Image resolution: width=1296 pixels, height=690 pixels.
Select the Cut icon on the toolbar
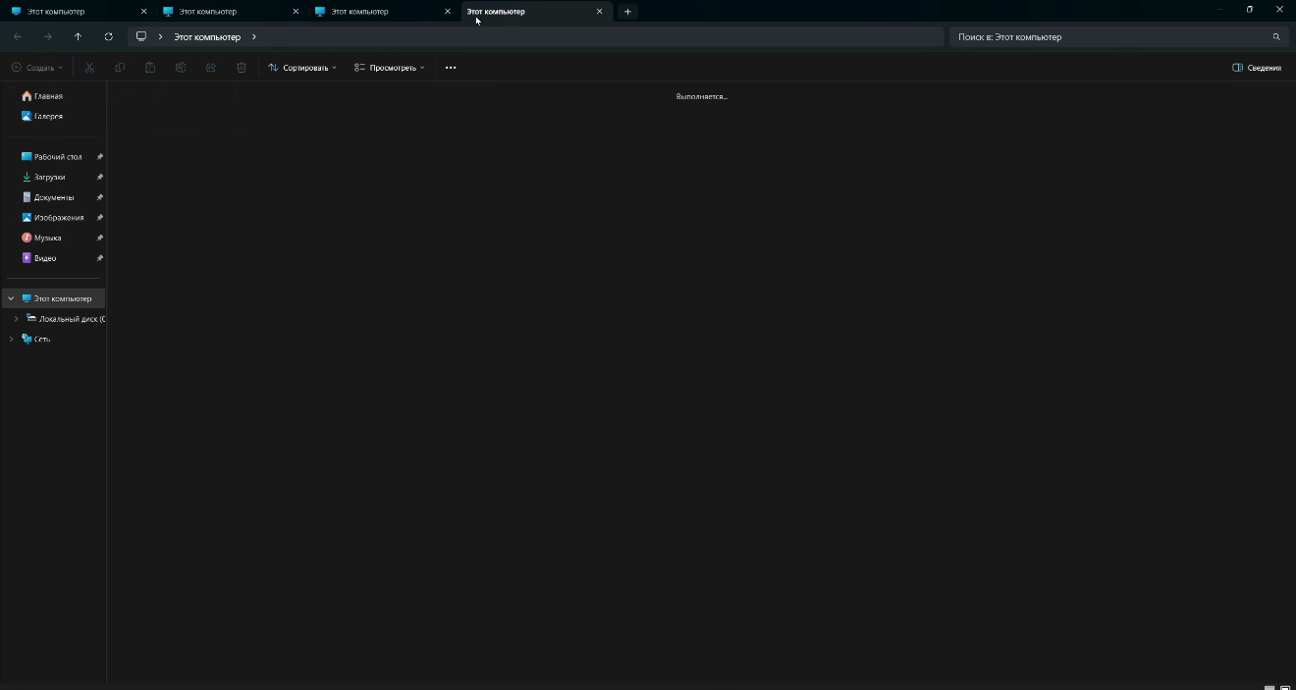88,68
